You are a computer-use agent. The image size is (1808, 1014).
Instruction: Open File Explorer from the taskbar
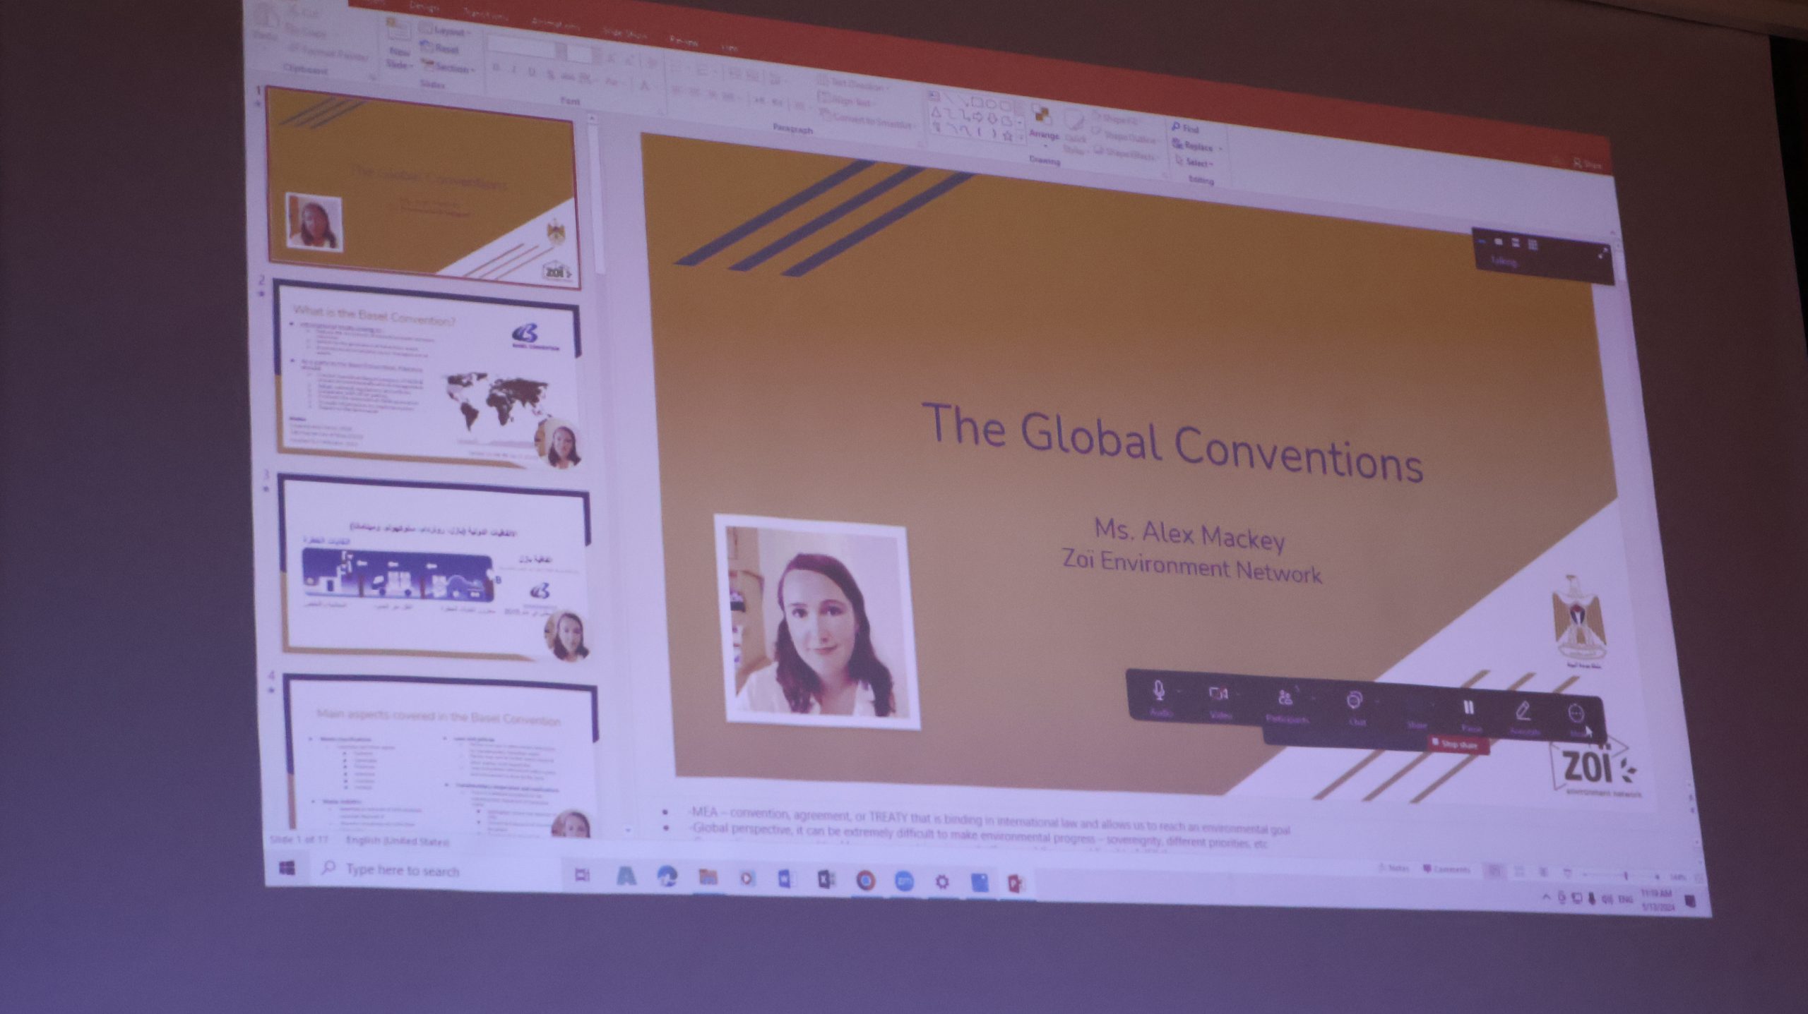tap(707, 877)
